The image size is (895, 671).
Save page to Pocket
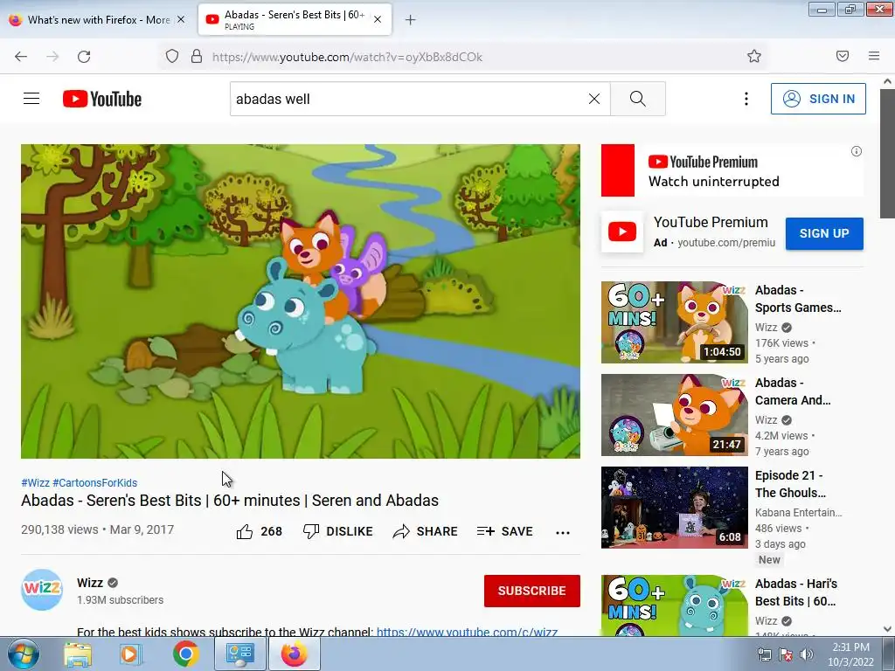[x=843, y=56]
